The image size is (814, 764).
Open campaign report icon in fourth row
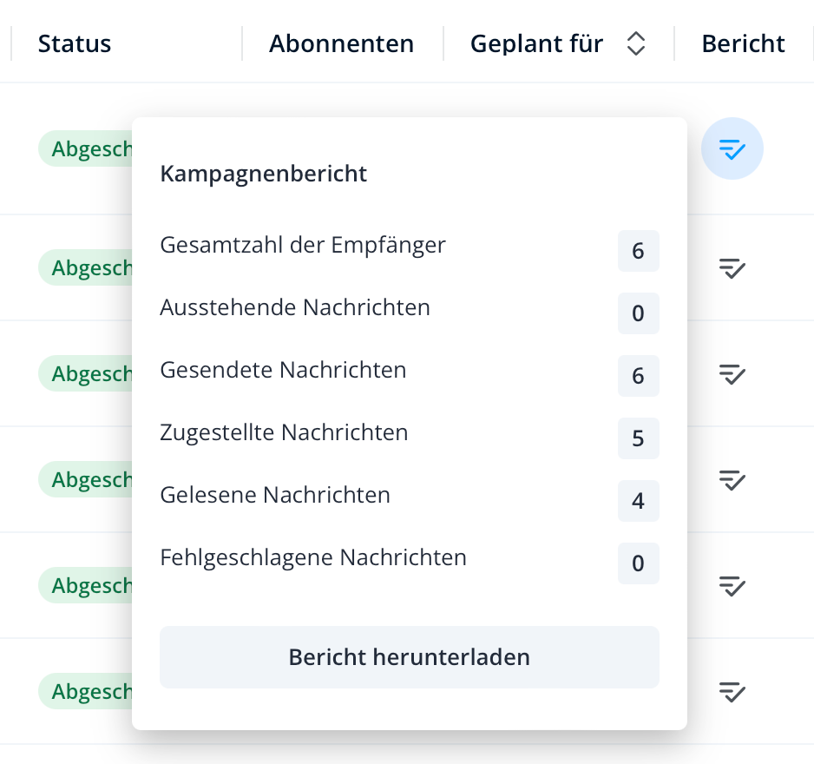click(732, 479)
